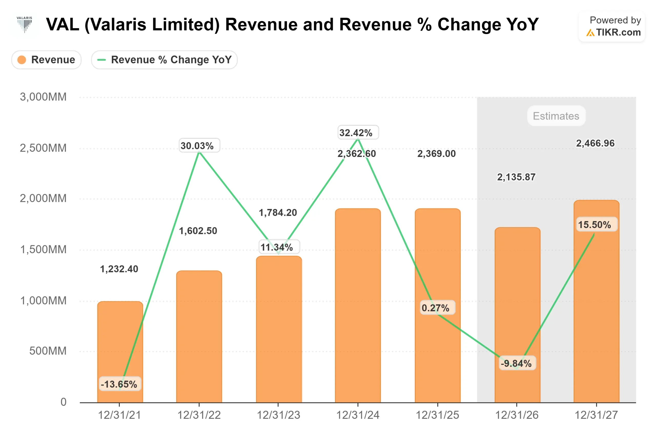656x437 pixels.
Task: Select the 12/31/21 revenue bar
Action: (120, 334)
